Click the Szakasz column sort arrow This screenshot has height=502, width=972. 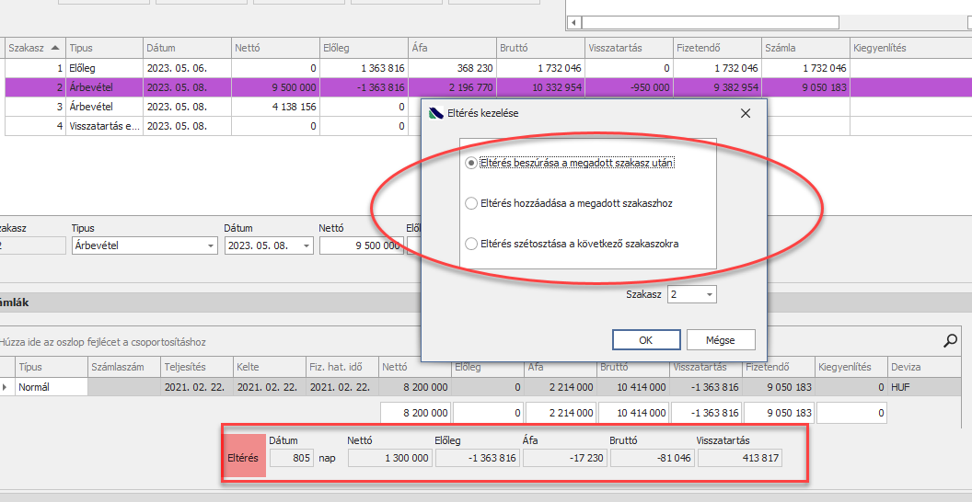[56, 48]
